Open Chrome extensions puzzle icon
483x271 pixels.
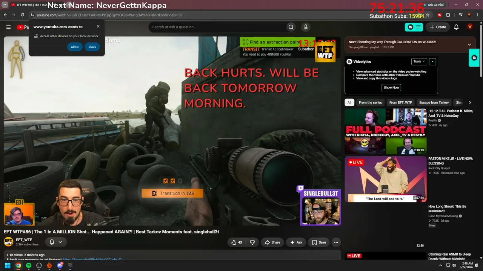coord(448,15)
